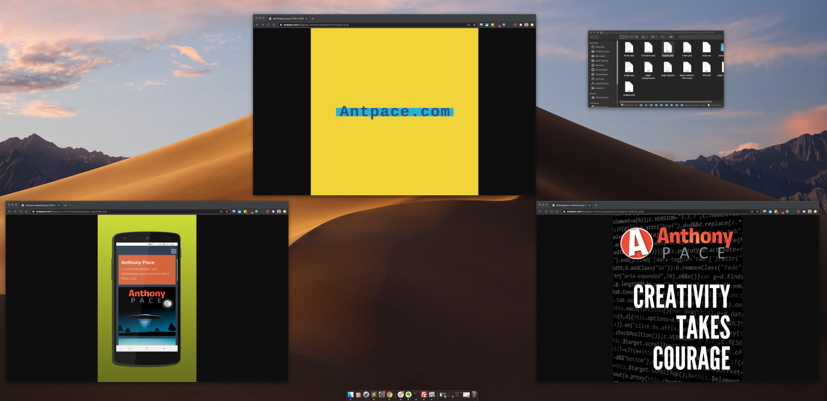This screenshot has width=827, height=401.
Task: Open new tab in anthonypace.png window
Action: pos(313,19)
